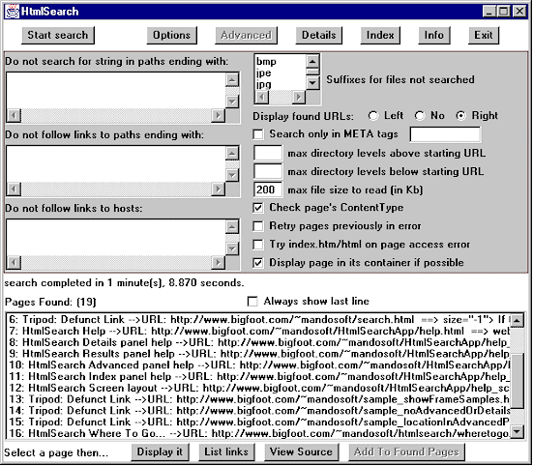
Task: Click left arrow of 'Do not search for string' text area
Action: [x=15, y=115]
